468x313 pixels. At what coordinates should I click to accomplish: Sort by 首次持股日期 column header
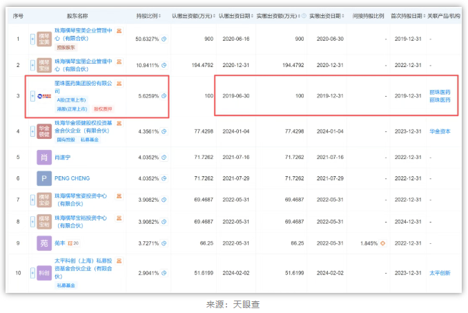coord(406,15)
